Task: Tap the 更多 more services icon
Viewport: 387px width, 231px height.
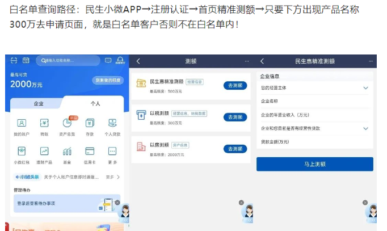Action: click(x=112, y=152)
